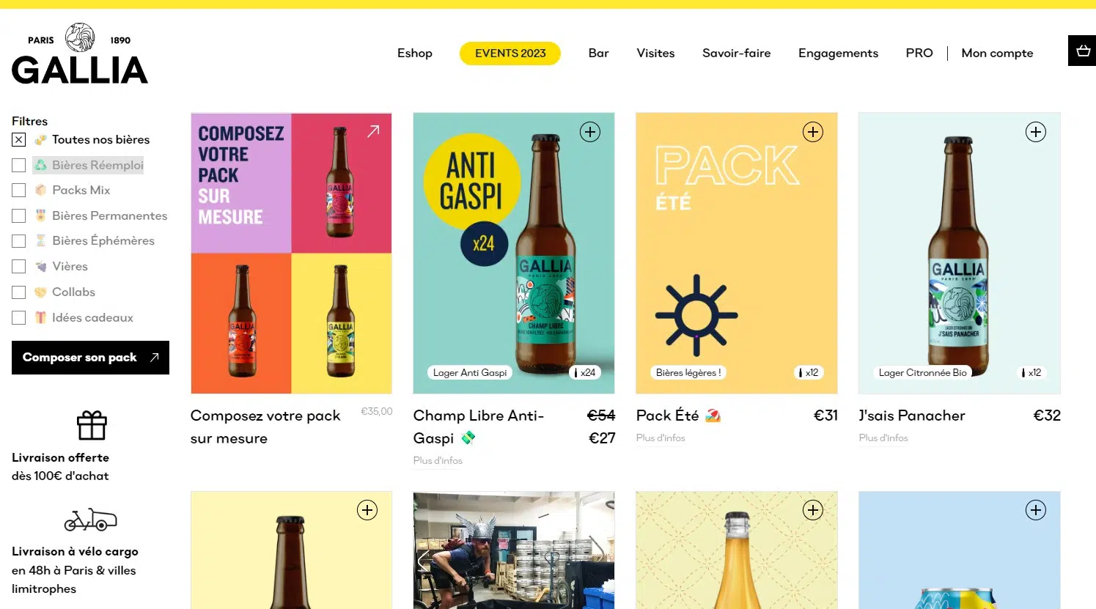Image resolution: width=1096 pixels, height=609 pixels.
Task: Add Champ Libre Anti-Gaspi with plus icon
Action: coord(590,132)
